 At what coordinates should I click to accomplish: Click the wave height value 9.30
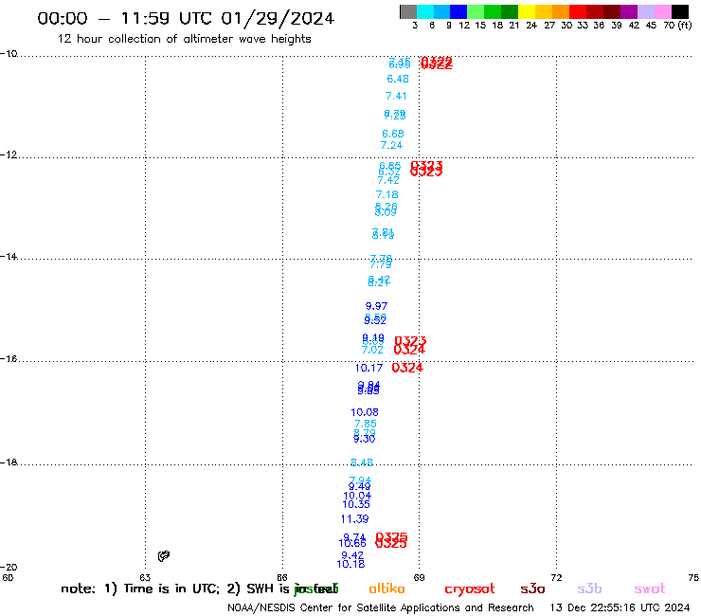pos(365,440)
